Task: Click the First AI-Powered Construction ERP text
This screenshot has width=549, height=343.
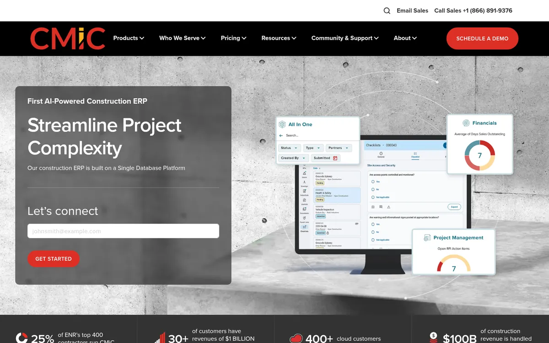Action: 87,101
